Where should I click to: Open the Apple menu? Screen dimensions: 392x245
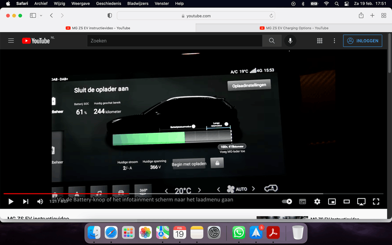8,3
